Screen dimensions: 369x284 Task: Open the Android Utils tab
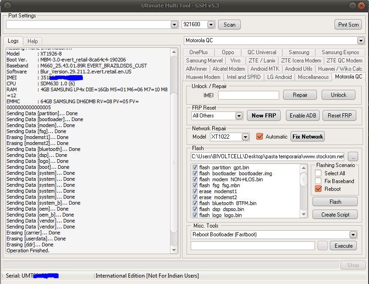point(298,69)
